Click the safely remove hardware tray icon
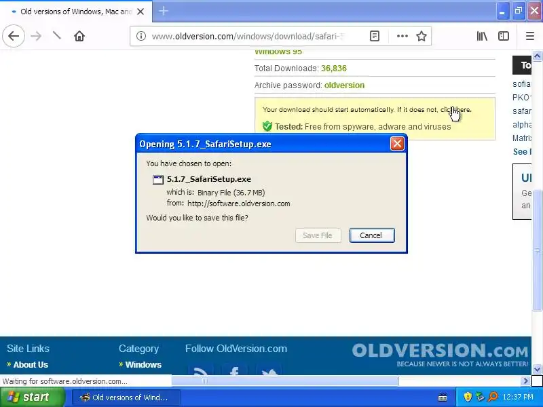 480,397
